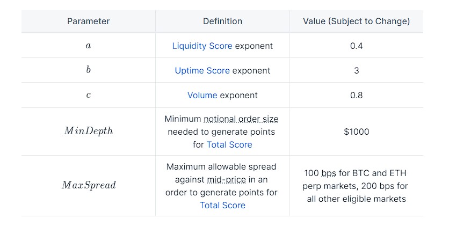Image resolution: width=449 pixels, height=226 pixels.
Task: Click the 0.8 value cell
Action: [356, 96]
